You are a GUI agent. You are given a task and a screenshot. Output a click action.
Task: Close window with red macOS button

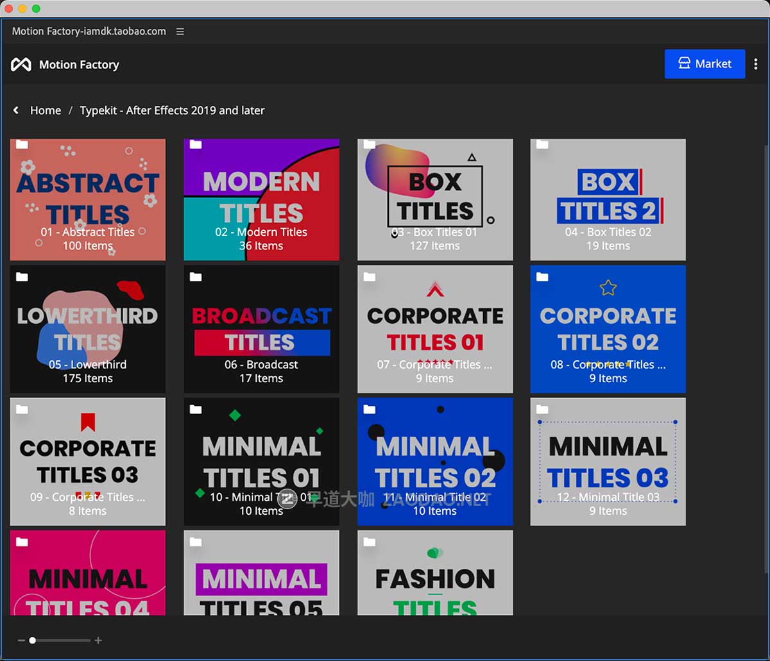coord(9,8)
